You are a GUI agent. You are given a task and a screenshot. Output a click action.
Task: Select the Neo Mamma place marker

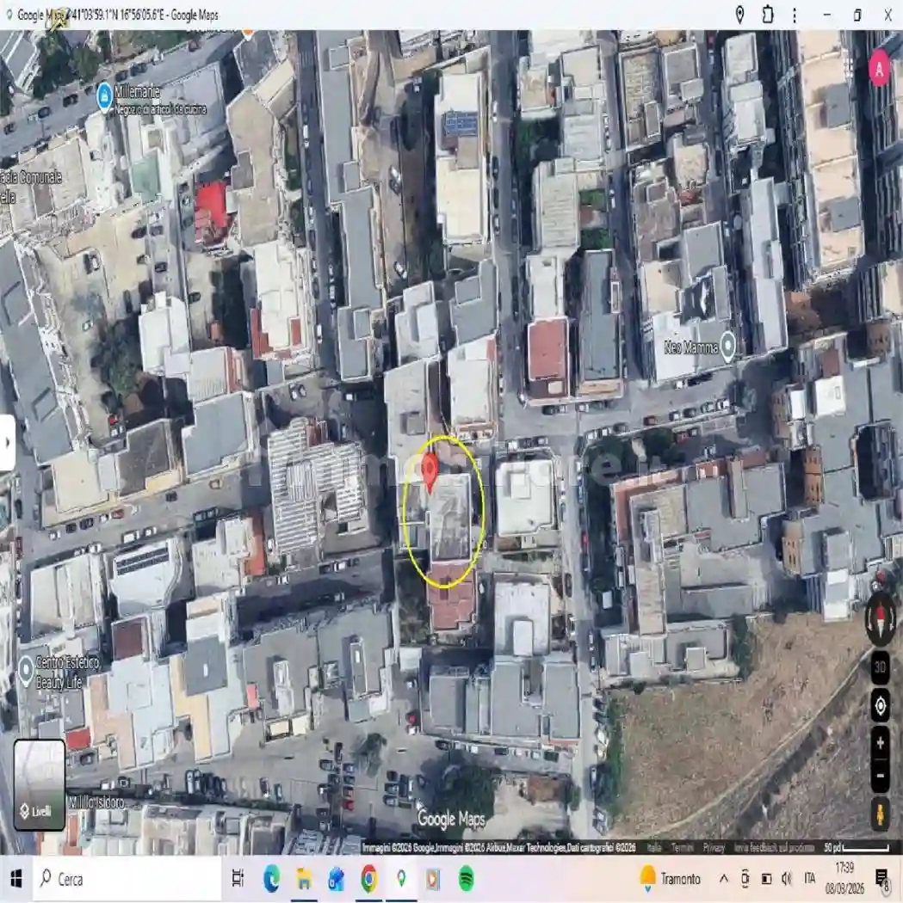coord(728,347)
